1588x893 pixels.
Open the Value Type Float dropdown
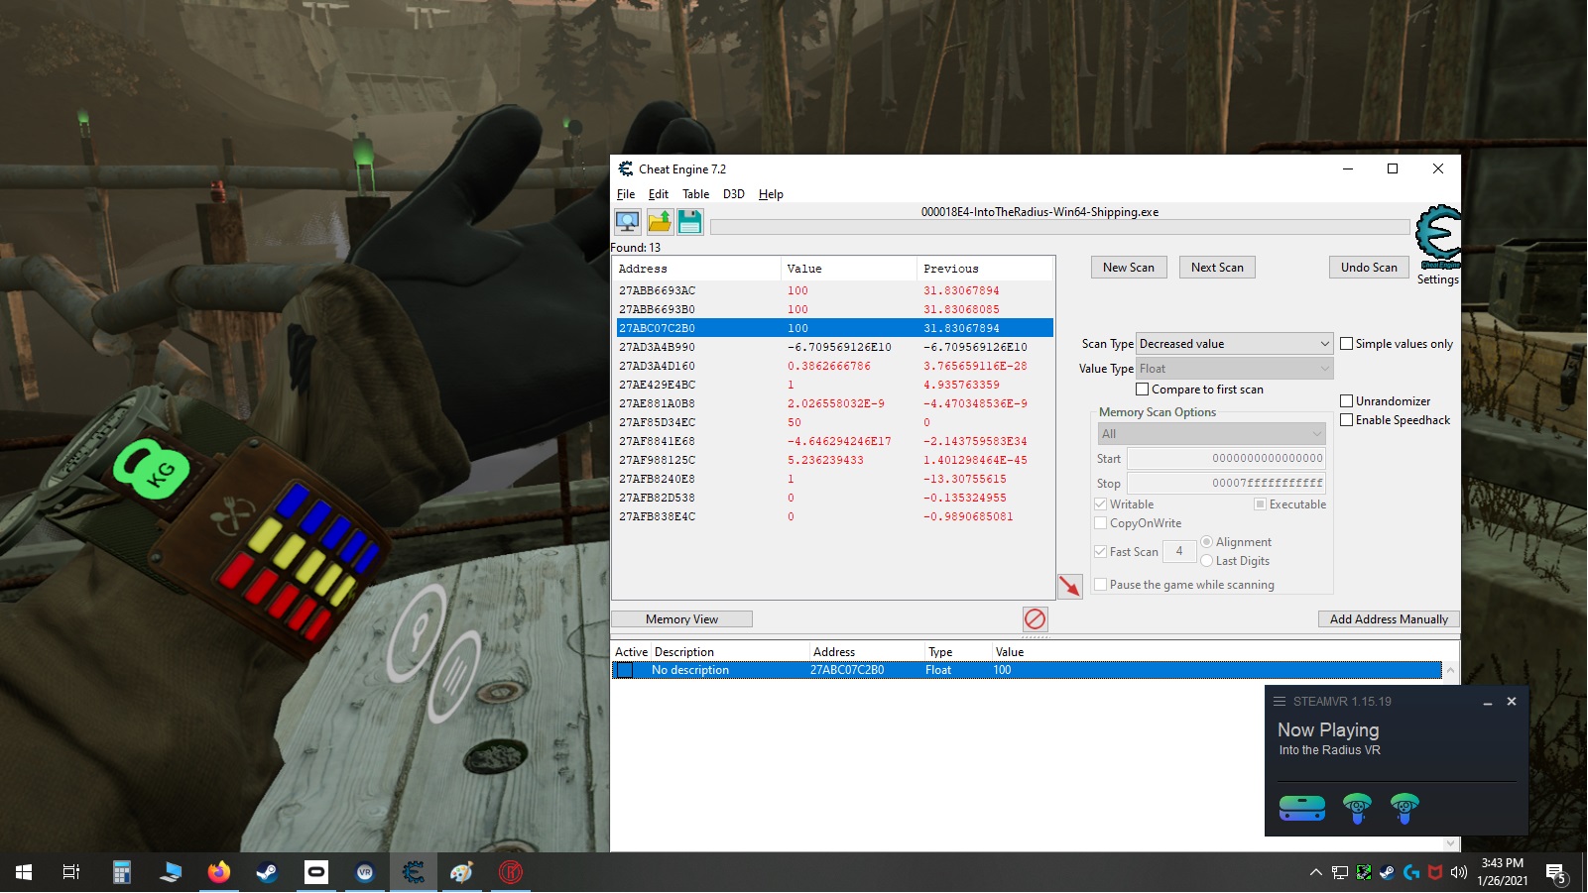pos(1233,369)
